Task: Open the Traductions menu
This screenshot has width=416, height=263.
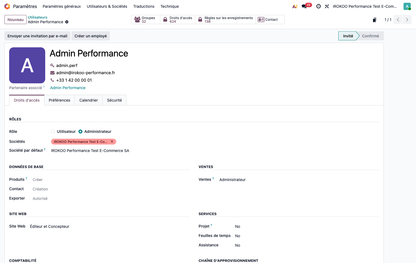Action: click(x=144, y=6)
